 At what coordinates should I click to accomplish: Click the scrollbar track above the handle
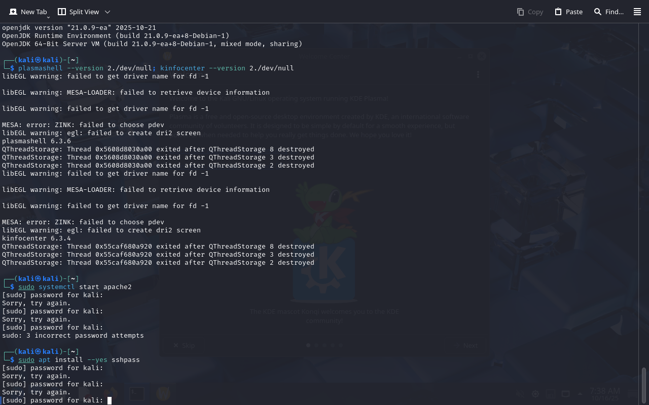tap(644, 202)
